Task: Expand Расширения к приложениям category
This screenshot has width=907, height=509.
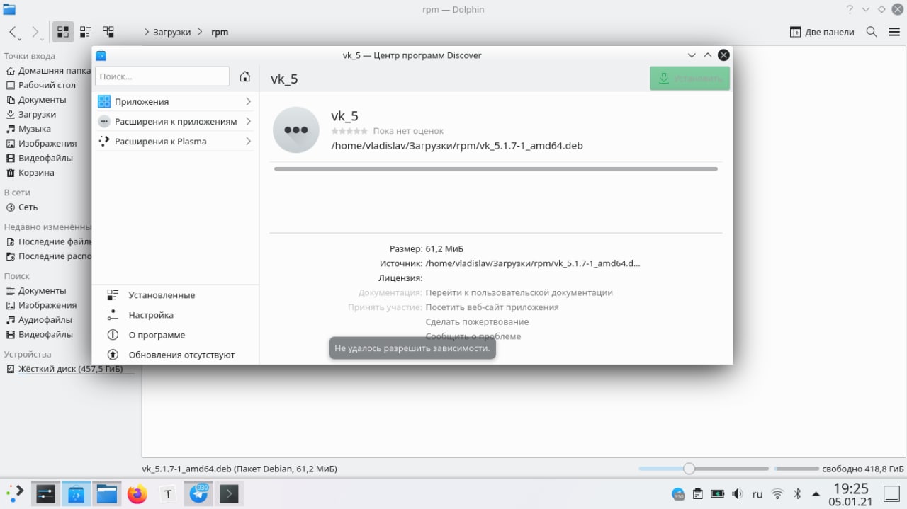Action: [174, 122]
